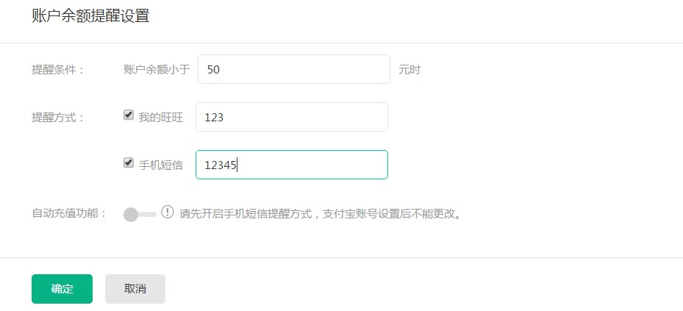Click the hint text 请先开启手机短信提醒方式
This screenshot has width=683, height=311.
coord(246,214)
